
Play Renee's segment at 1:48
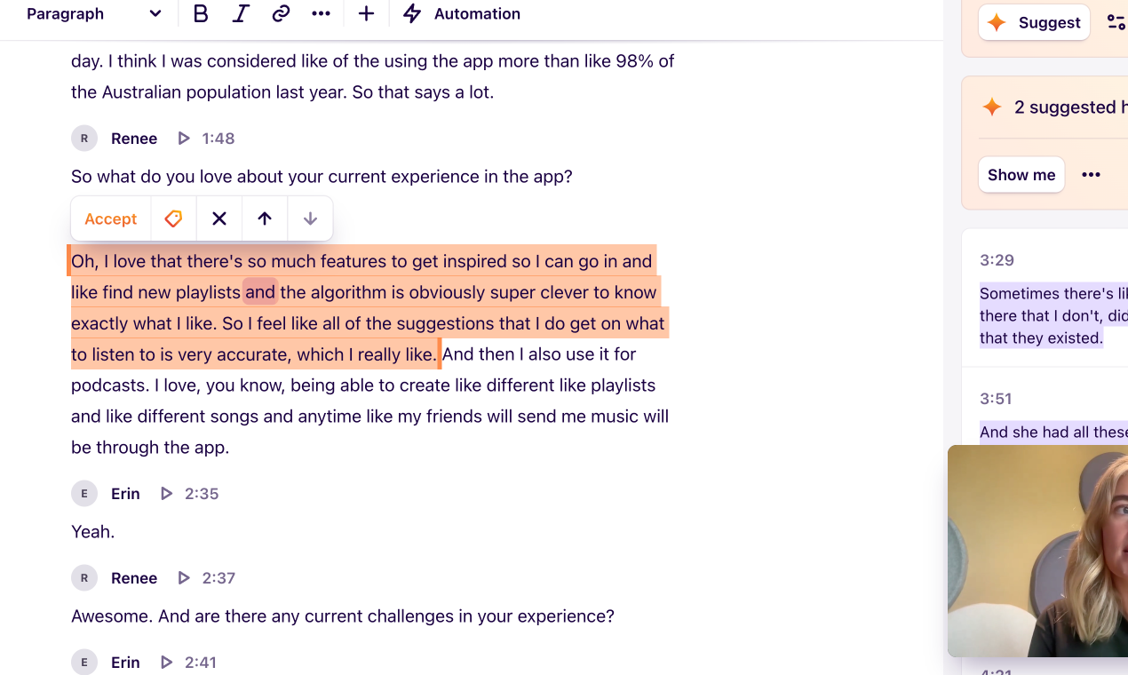(x=184, y=139)
